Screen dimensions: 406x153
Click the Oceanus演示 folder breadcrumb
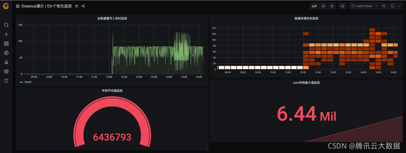[x=32, y=6]
